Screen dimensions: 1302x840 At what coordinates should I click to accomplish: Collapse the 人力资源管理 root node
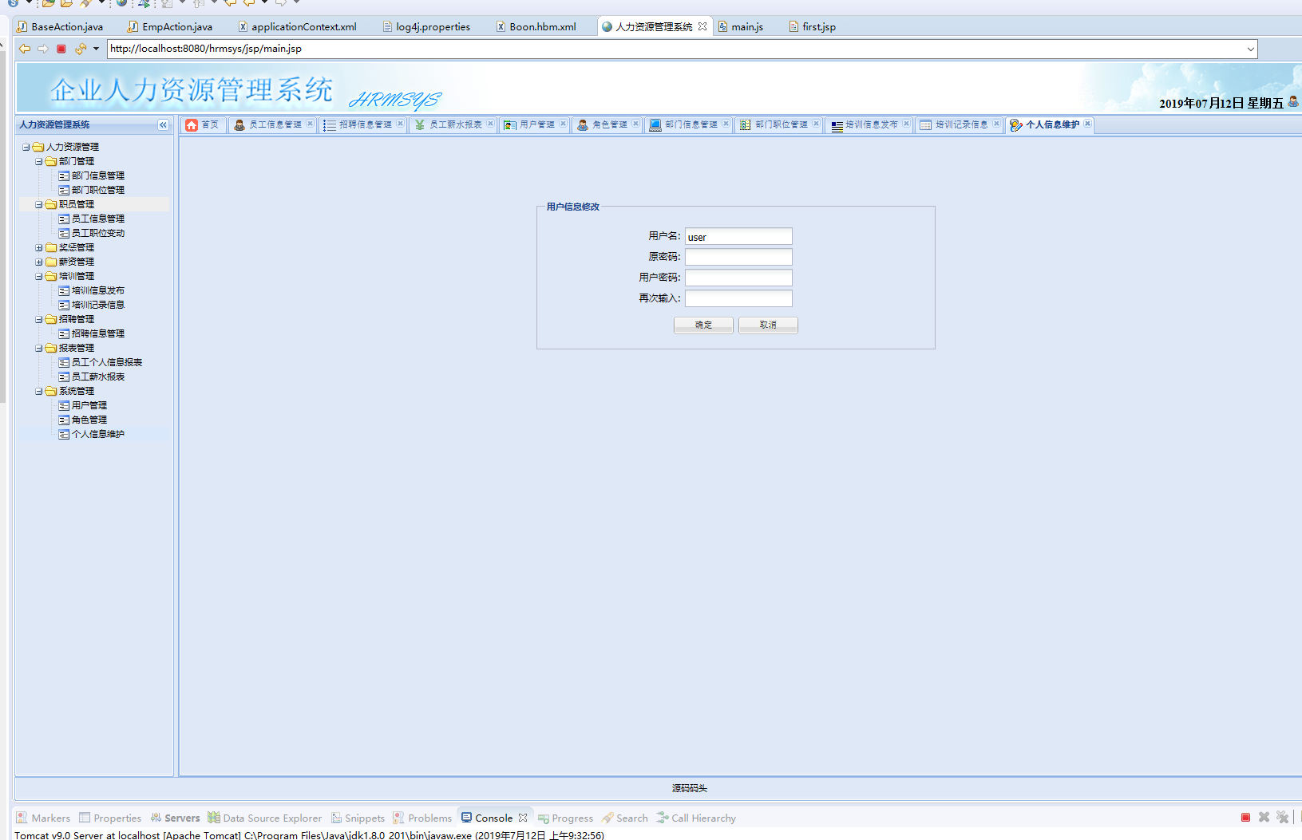point(26,147)
